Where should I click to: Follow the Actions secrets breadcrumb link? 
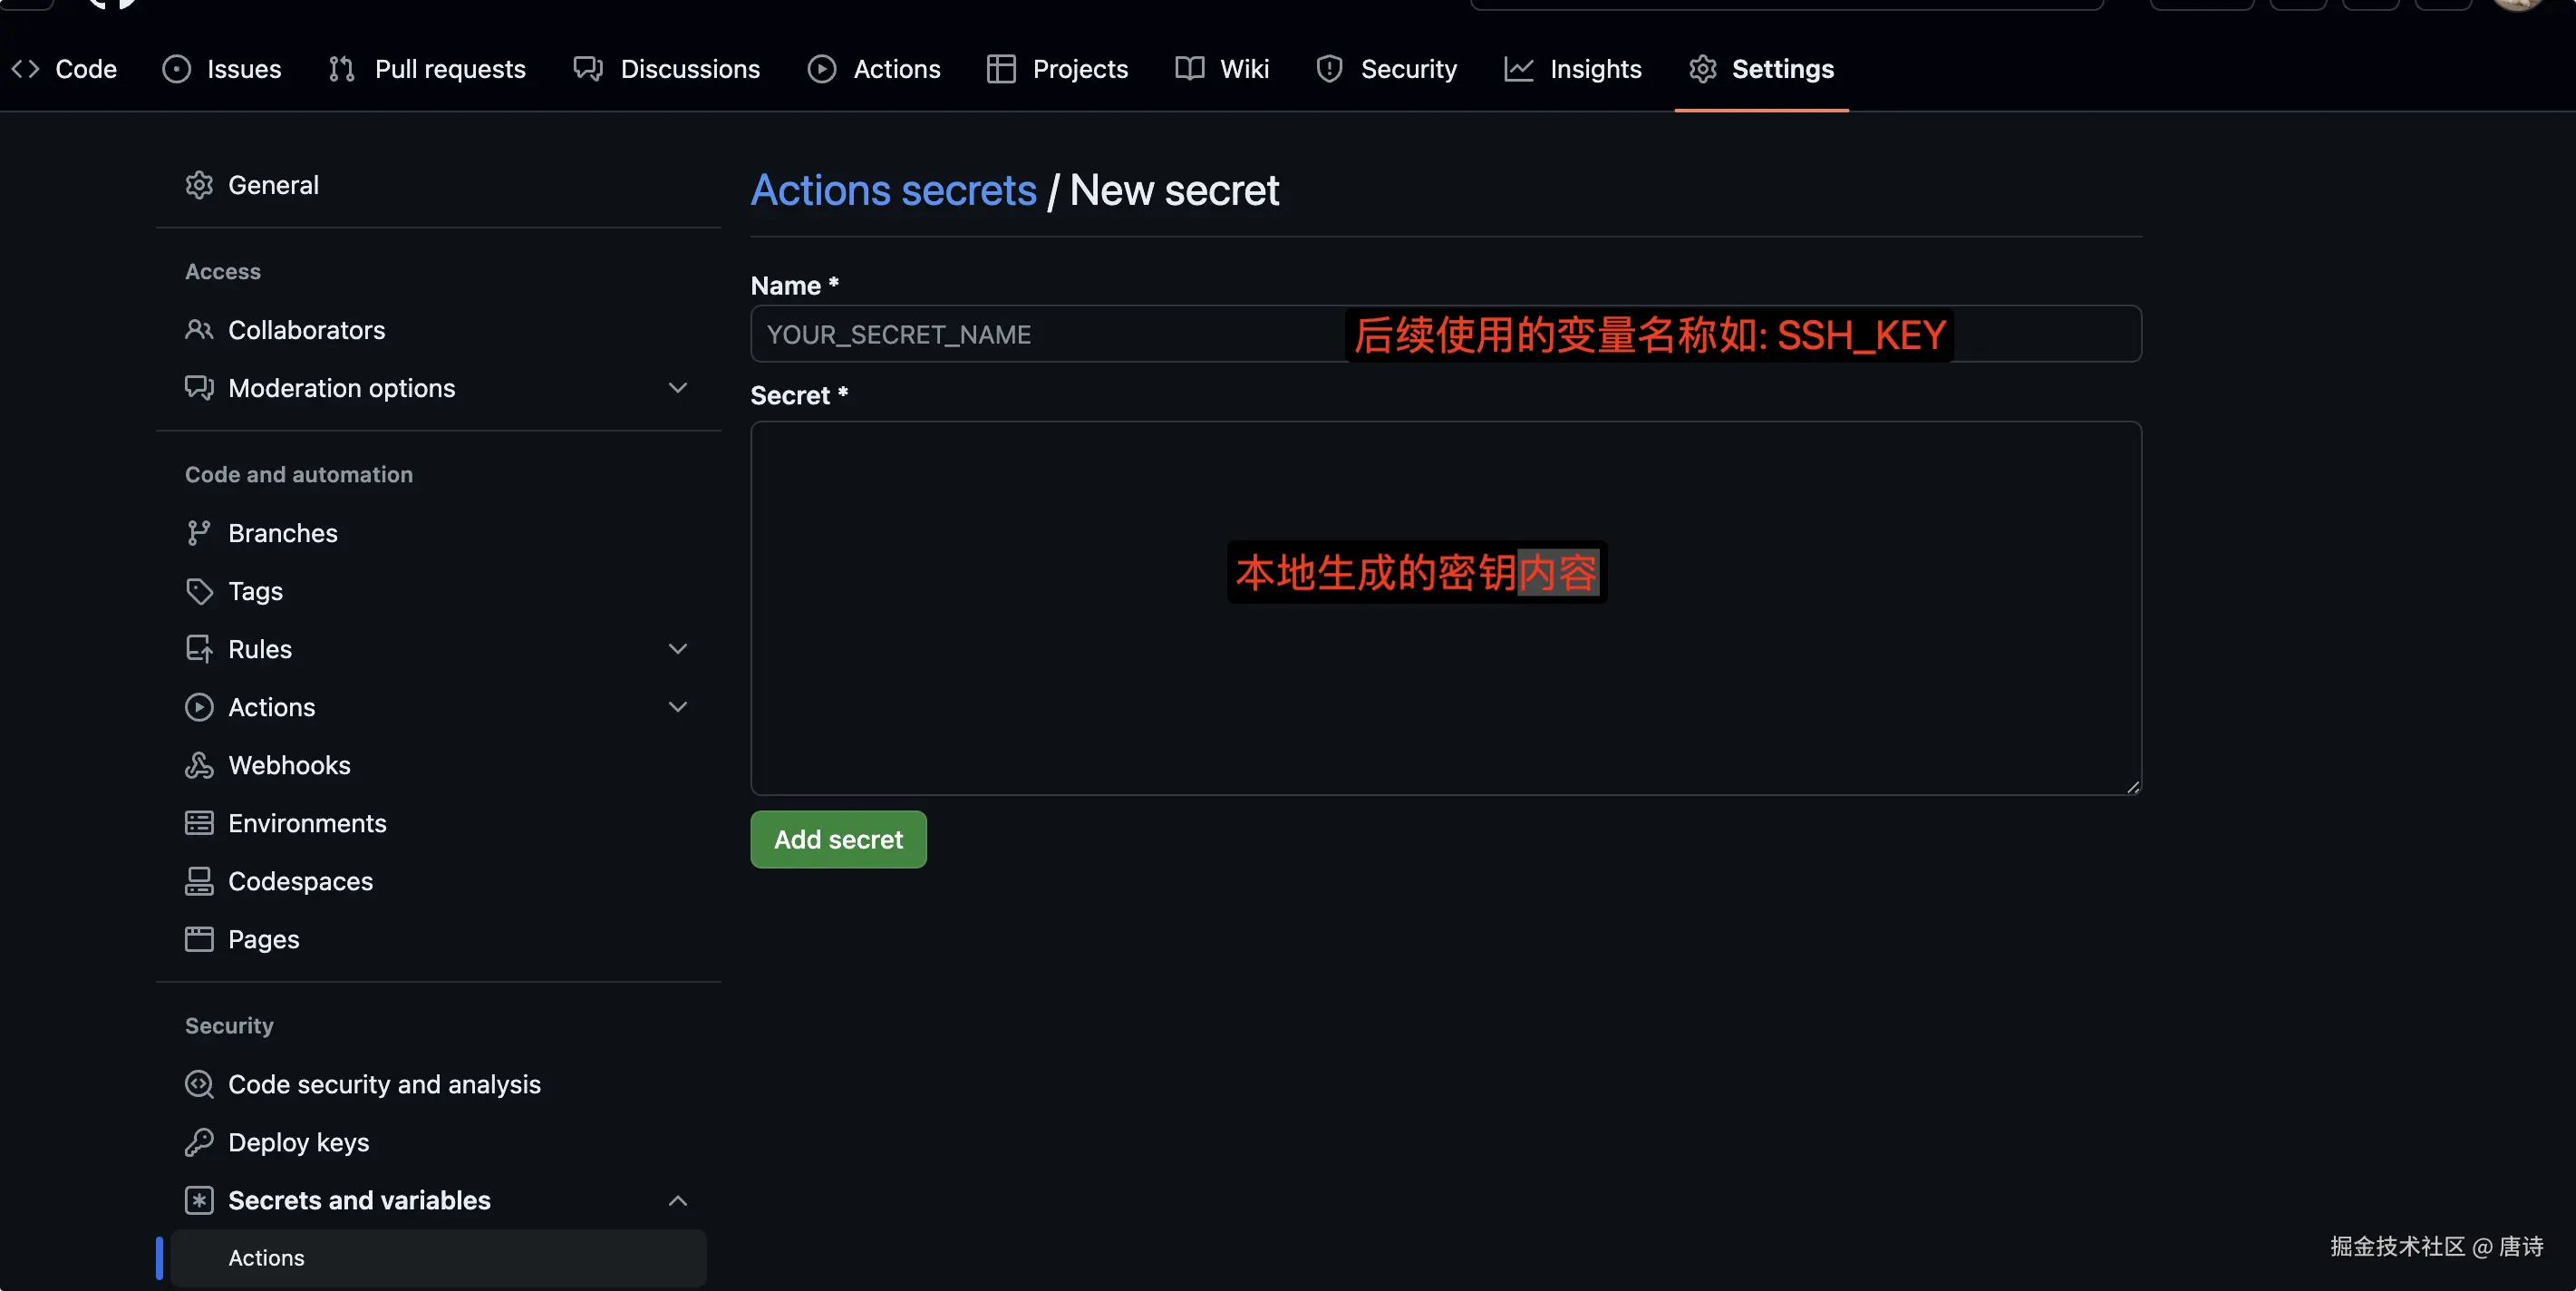click(x=893, y=190)
